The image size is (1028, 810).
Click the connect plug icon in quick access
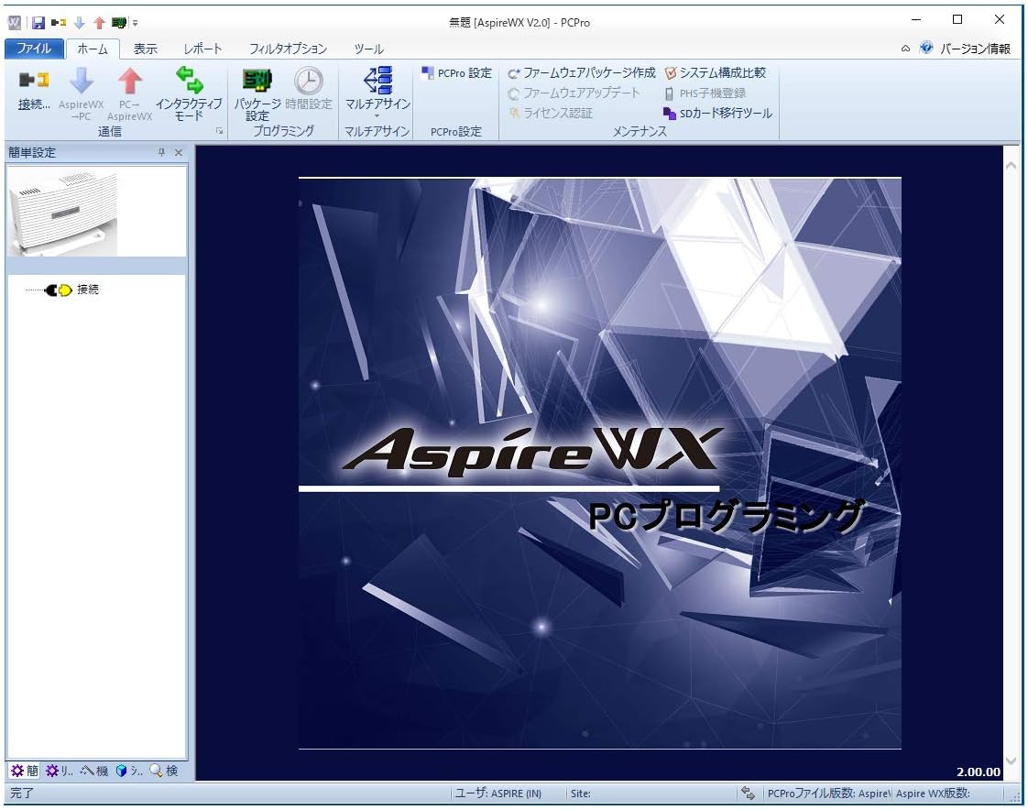pyautogui.click(x=59, y=23)
